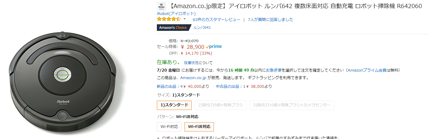Click the Amazon.co.jp seller link

click(193, 78)
